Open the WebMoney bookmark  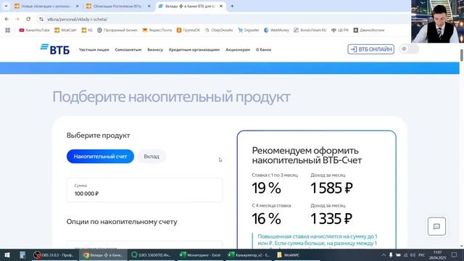[276, 30]
